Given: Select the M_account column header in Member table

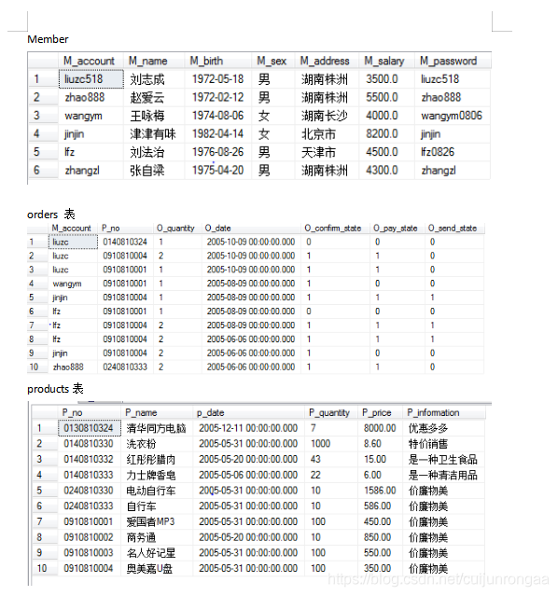Looking at the screenshot, I should (89, 61).
